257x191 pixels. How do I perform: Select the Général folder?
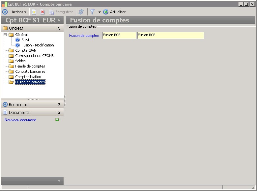(x=21, y=35)
